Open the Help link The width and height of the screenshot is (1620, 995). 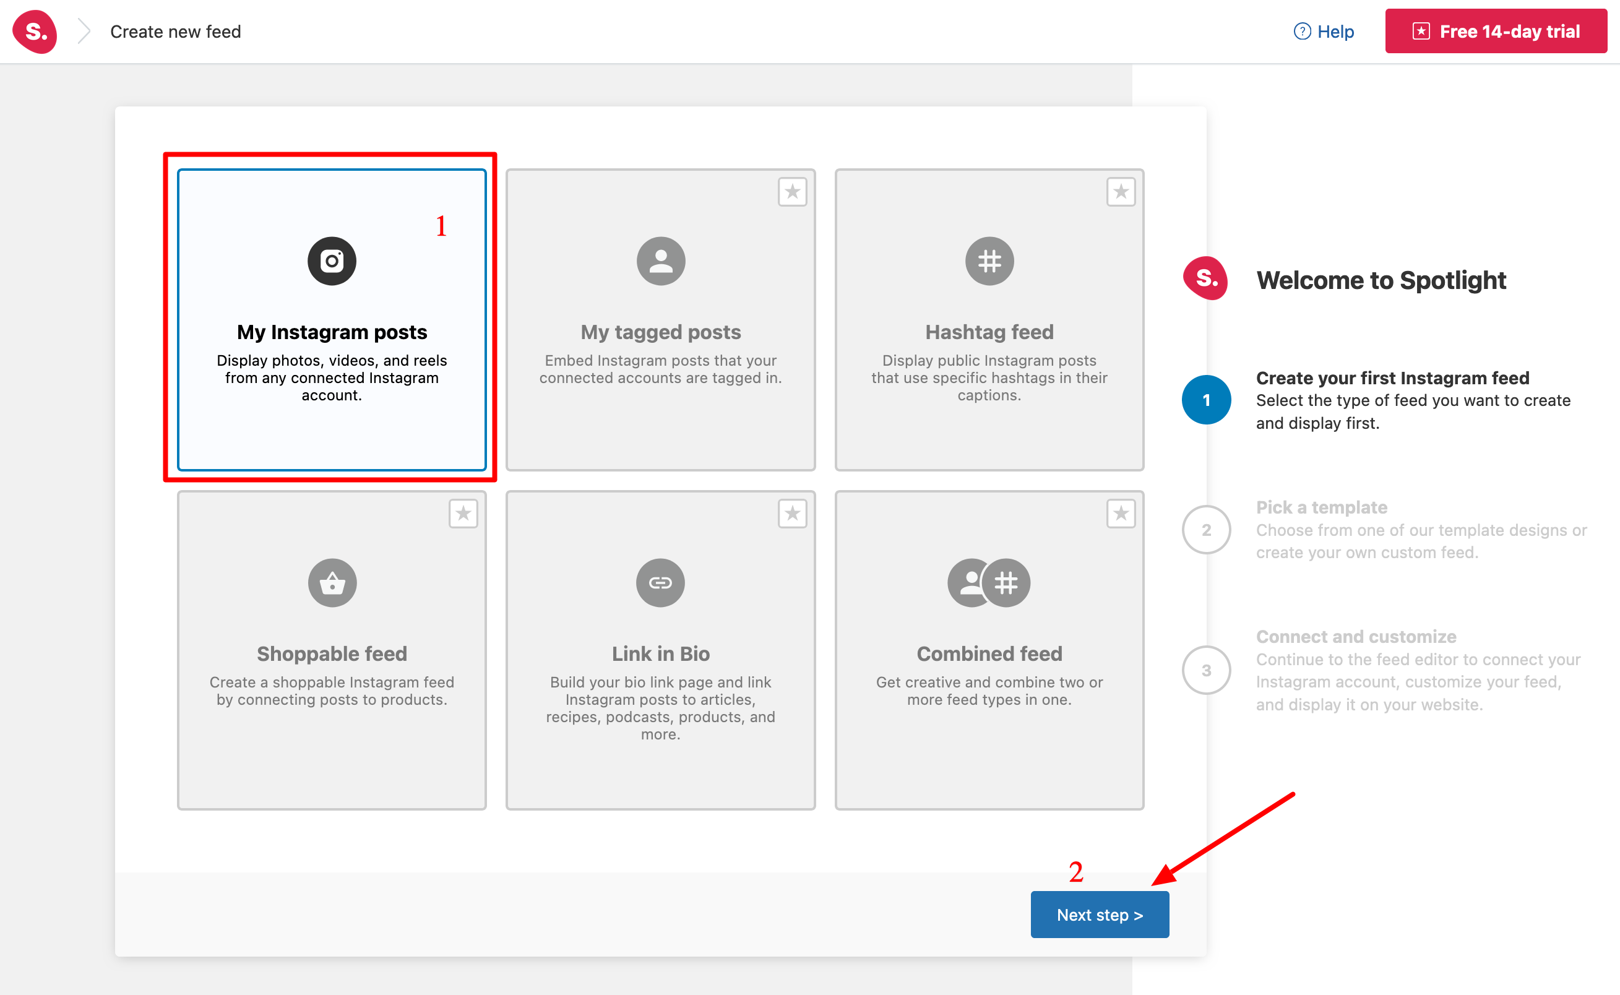coord(1324,32)
